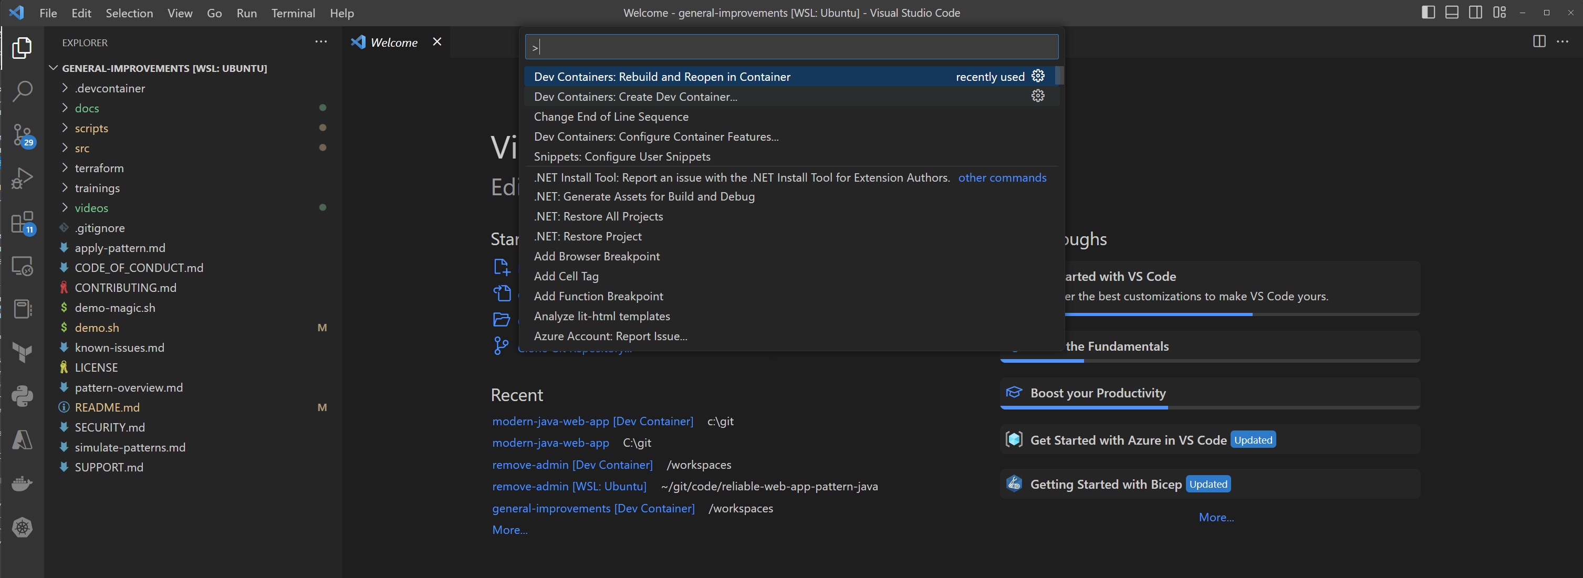This screenshot has width=1583, height=578.
Task: Open the Run and Debug icon
Action: [22, 178]
